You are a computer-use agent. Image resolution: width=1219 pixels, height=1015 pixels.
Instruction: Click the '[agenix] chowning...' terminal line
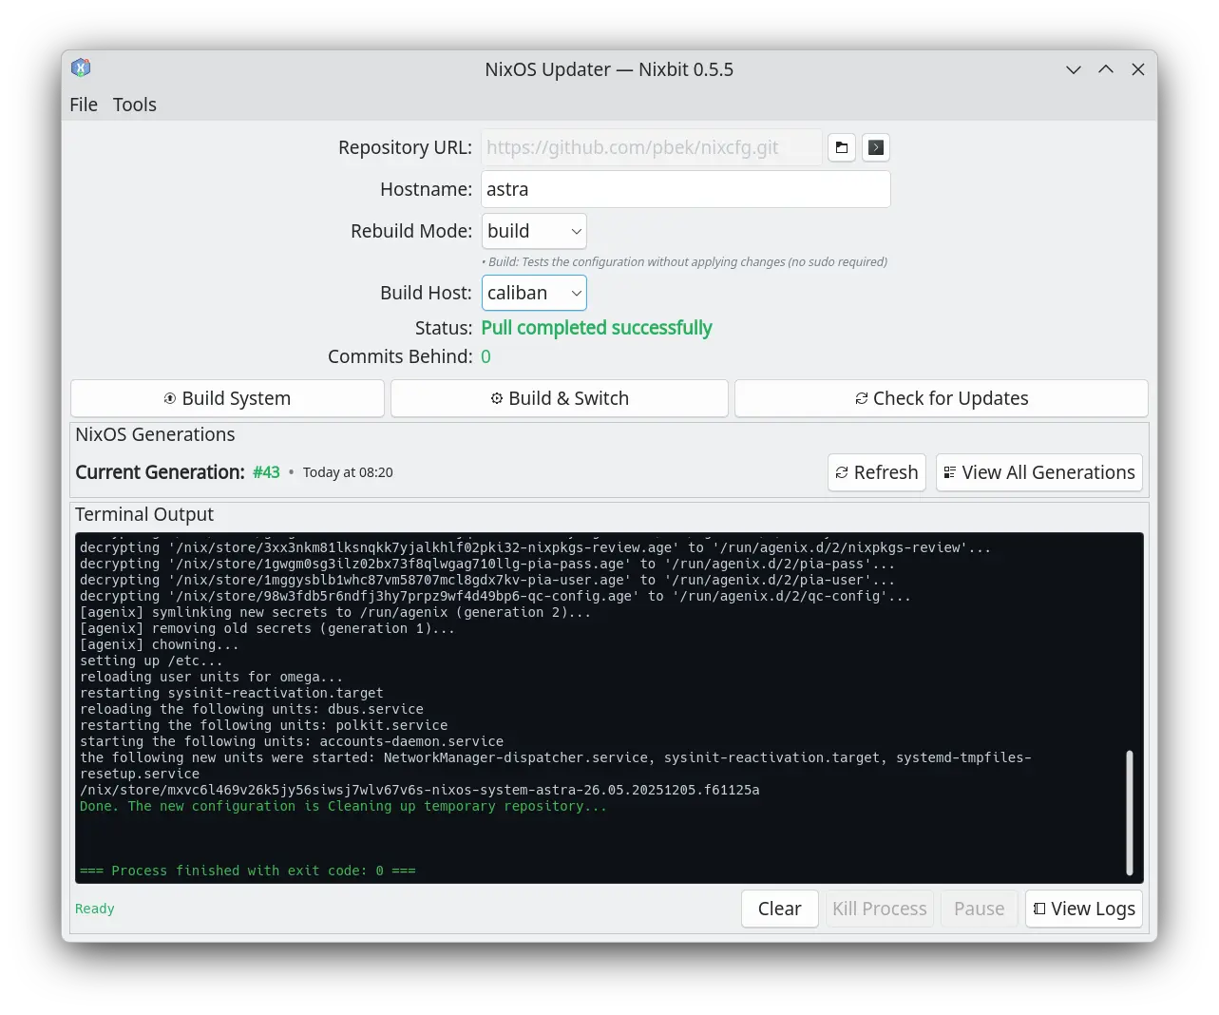point(160,644)
